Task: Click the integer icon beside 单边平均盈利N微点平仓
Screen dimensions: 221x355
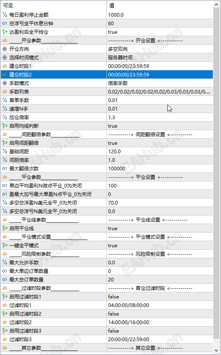Action: pos(4,186)
